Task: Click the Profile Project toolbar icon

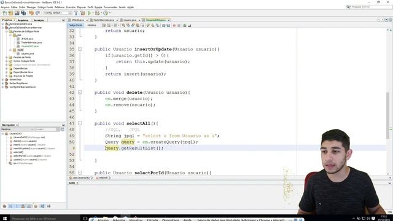Action: (x=106, y=13)
